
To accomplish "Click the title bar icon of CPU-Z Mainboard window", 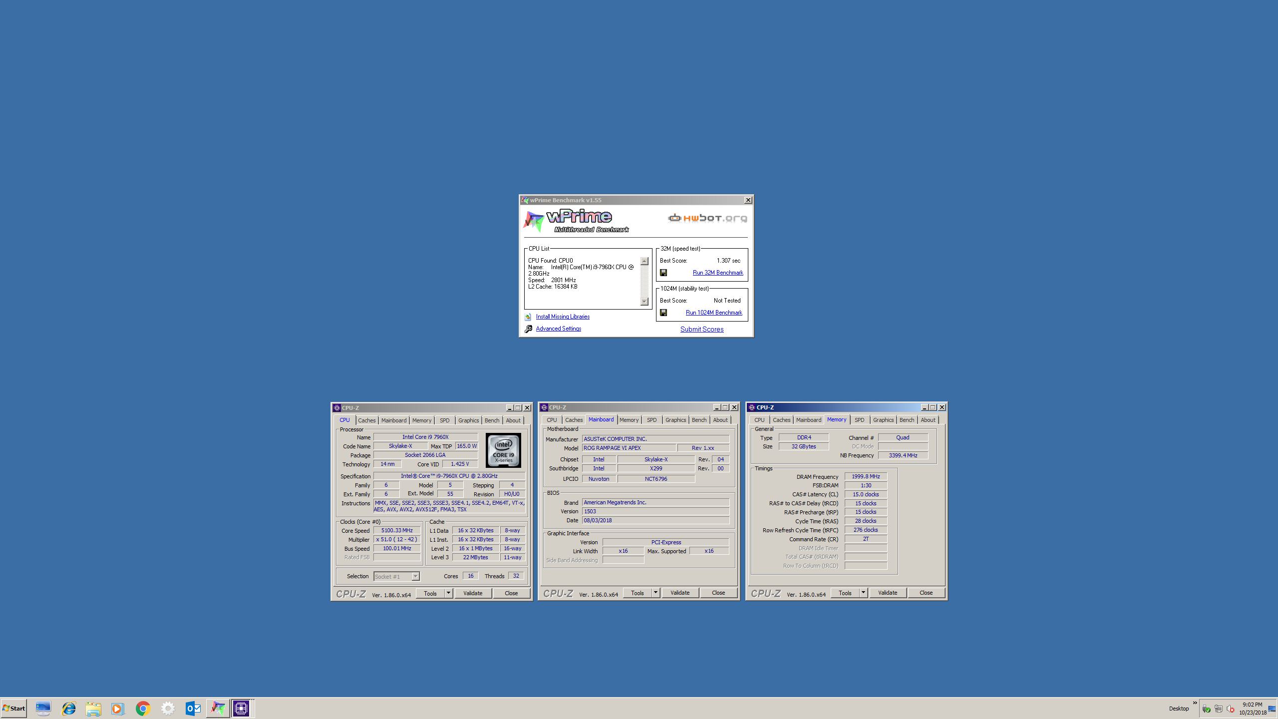I will click(544, 407).
